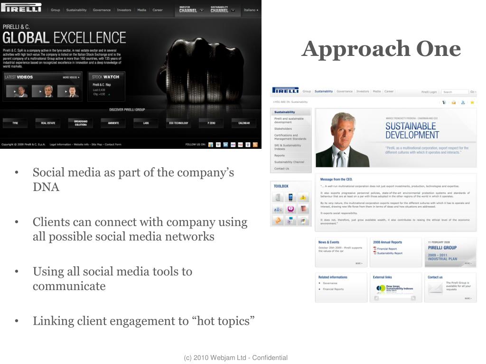Click the P ZERO button

(x=211, y=123)
